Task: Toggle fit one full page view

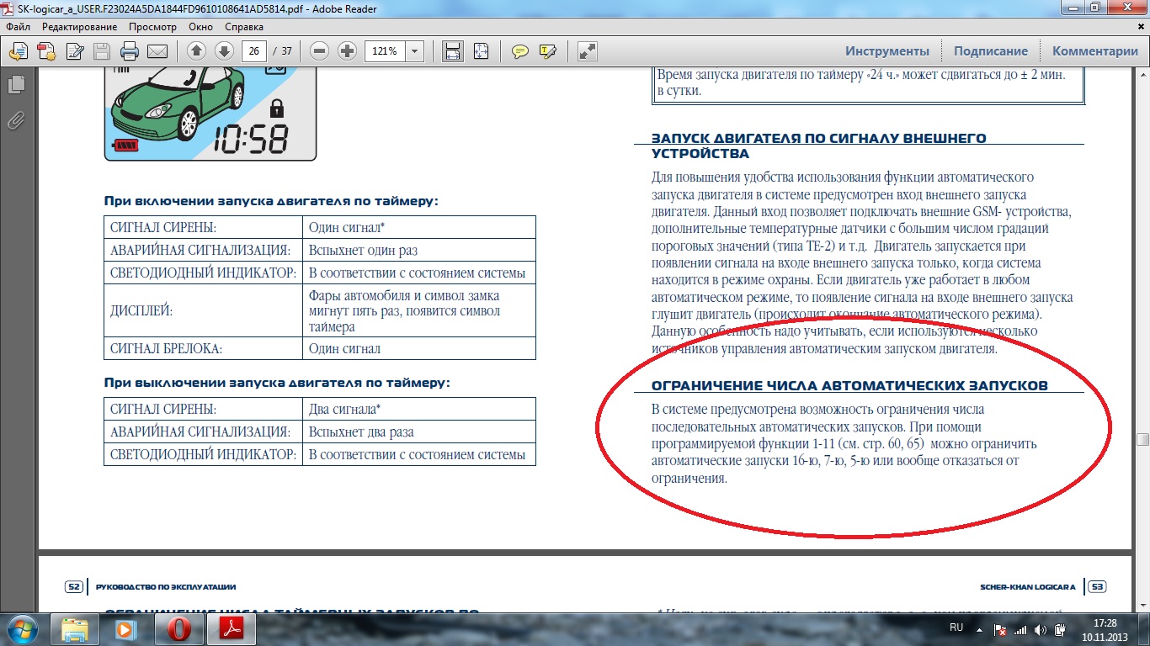Action: (481, 51)
